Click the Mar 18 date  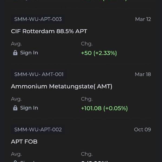143,74
